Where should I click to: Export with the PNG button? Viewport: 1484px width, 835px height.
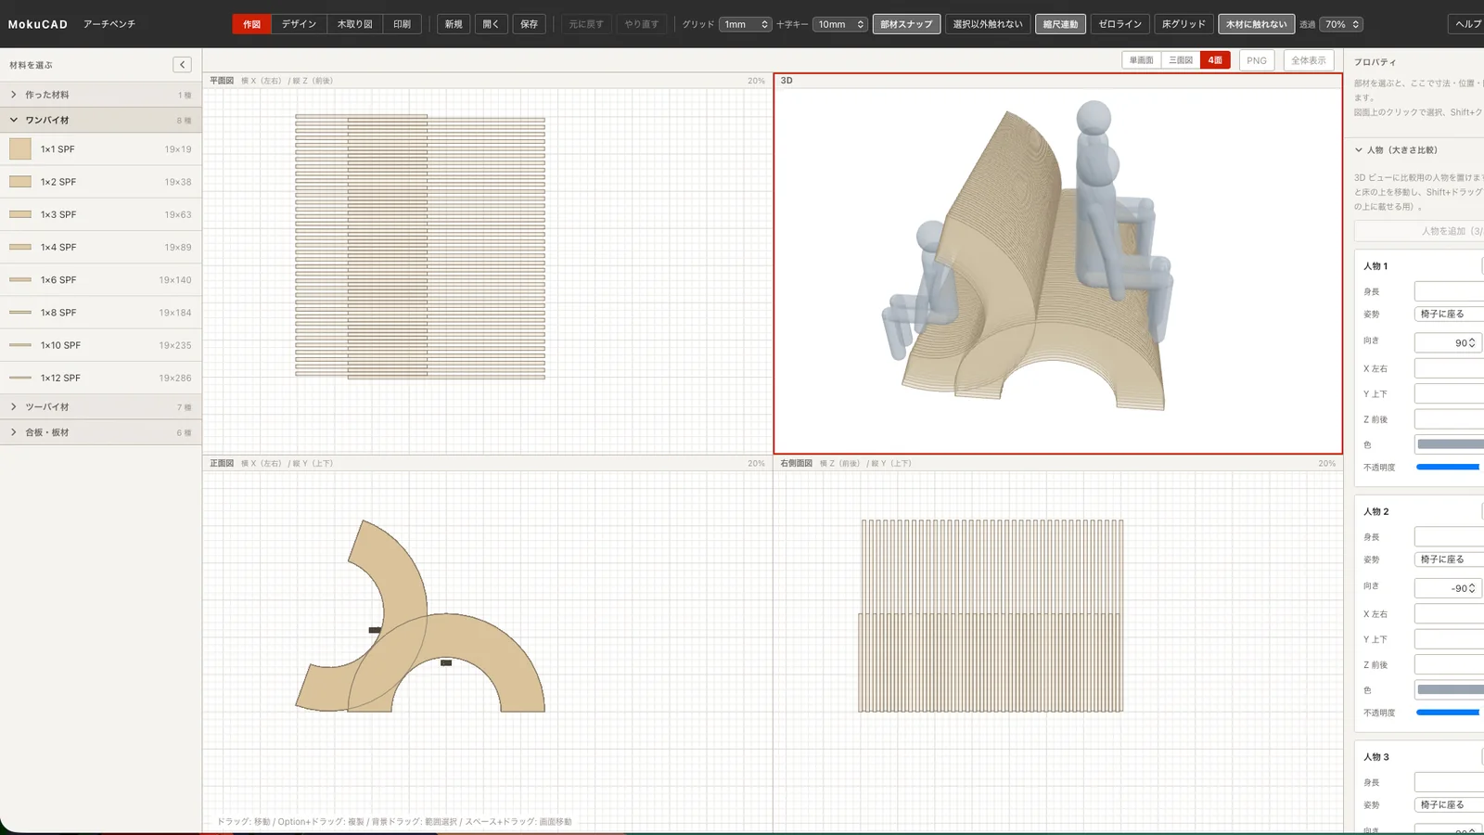pyautogui.click(x=1257, y=60)
